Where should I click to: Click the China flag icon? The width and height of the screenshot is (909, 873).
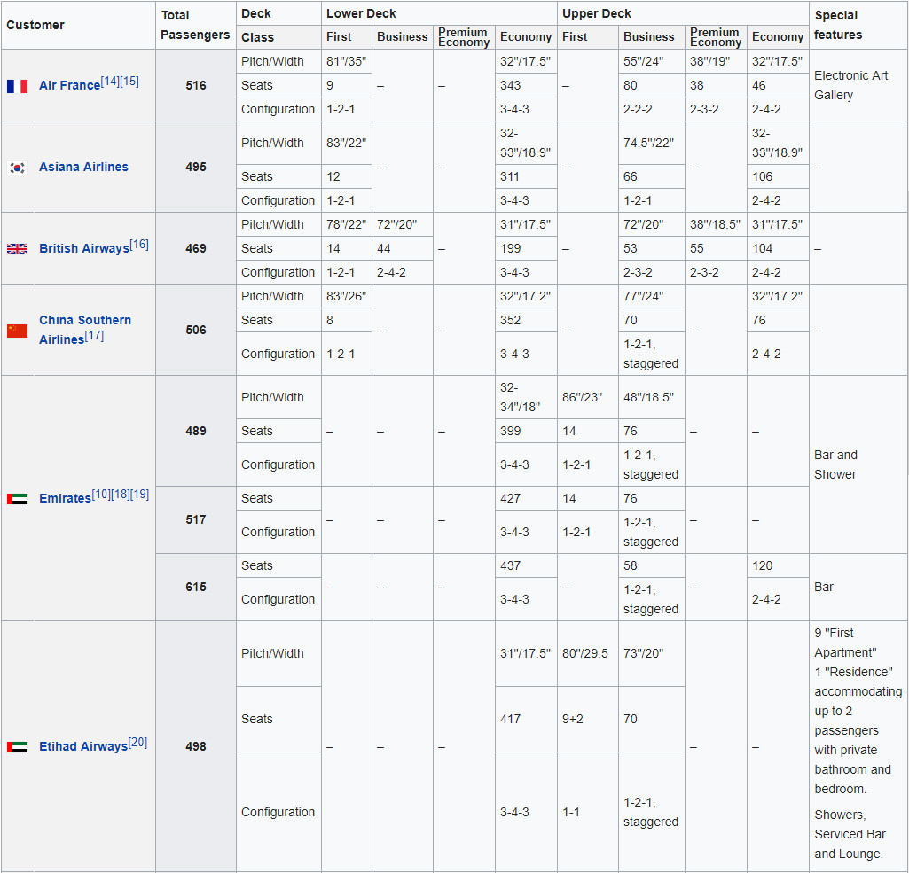tap(17, 331)
